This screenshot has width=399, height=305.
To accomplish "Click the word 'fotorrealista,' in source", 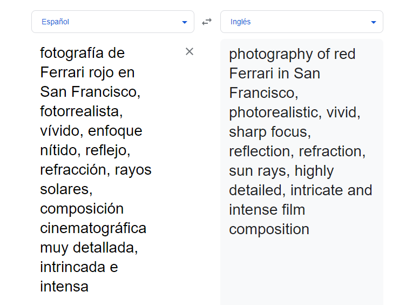I will (82, 111).
